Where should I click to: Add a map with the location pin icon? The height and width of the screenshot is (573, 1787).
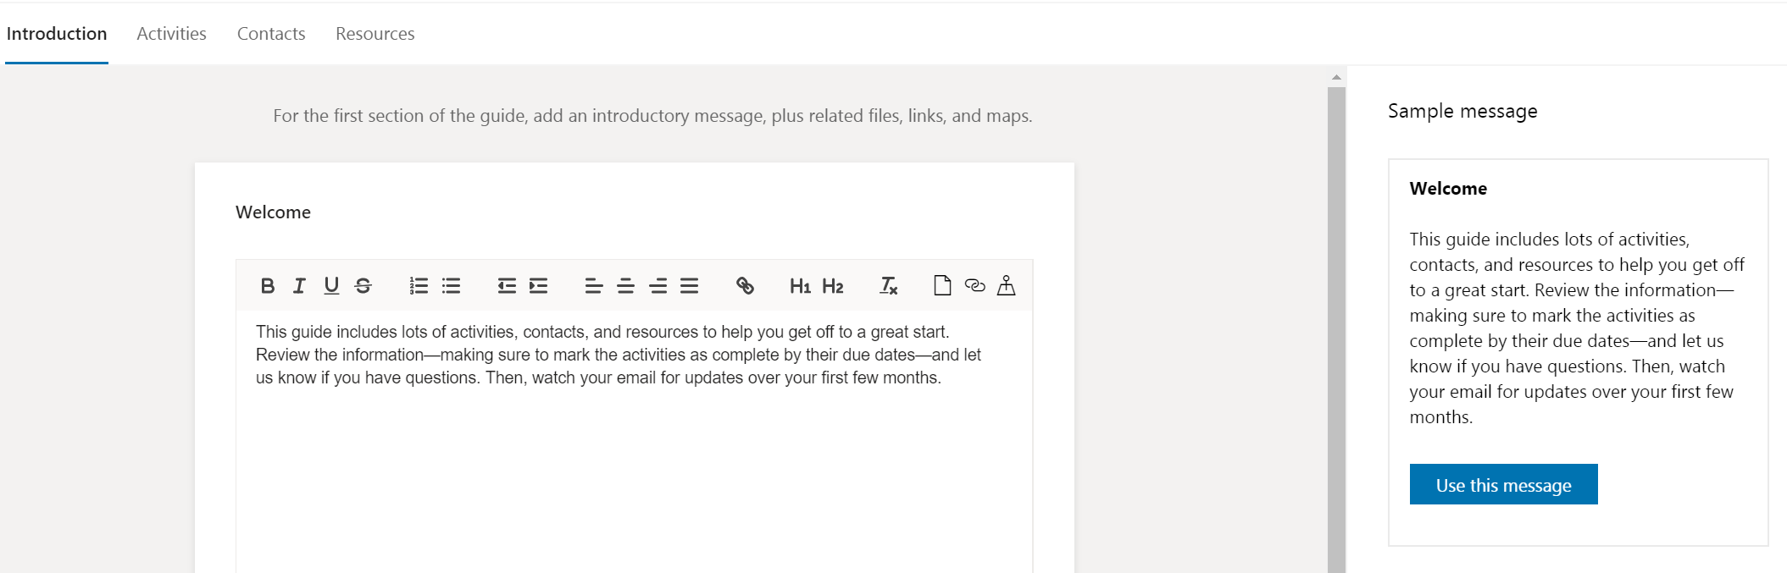coord(1007,285)
